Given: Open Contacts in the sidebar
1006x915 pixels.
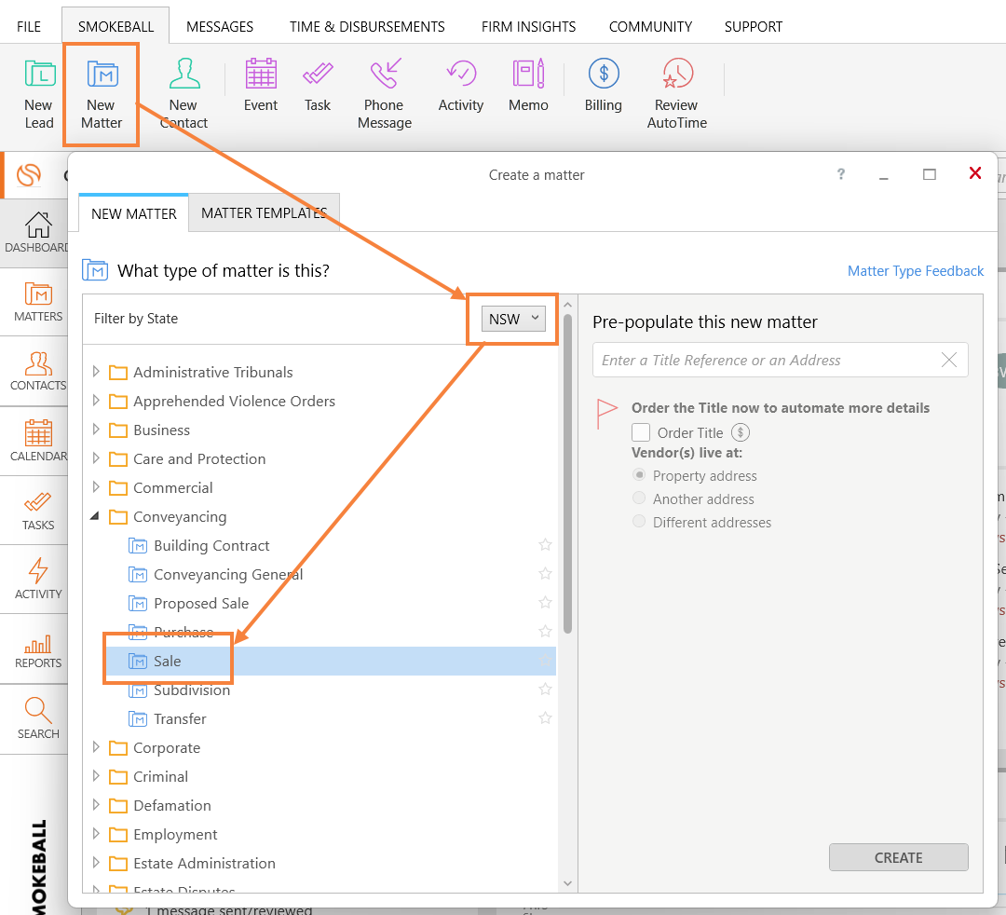Looking at the screenshot, I should coord(38,371).
